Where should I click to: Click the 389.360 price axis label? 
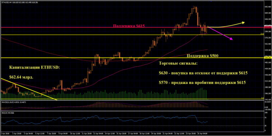click(x=268, y=87)
